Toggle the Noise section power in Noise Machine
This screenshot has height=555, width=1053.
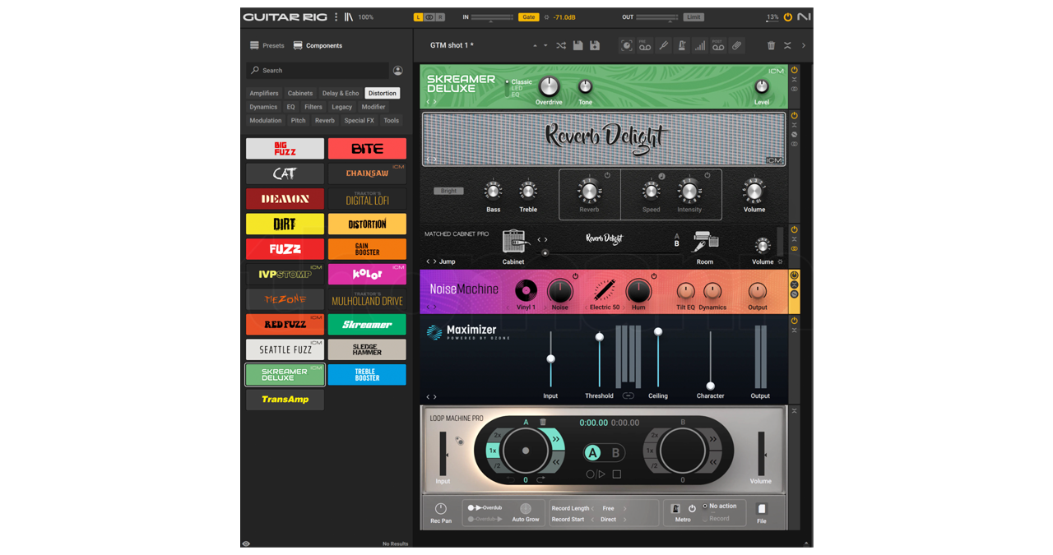click(575, 277)
